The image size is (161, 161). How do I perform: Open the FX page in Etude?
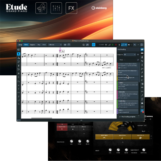pyautogui.click(x=71, y=8)
